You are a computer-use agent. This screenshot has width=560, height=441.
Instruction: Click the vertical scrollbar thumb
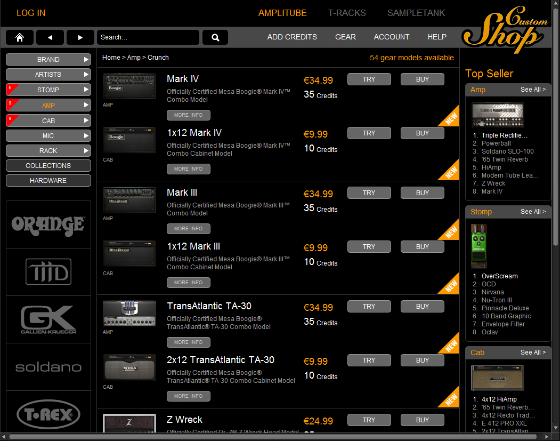555,127
